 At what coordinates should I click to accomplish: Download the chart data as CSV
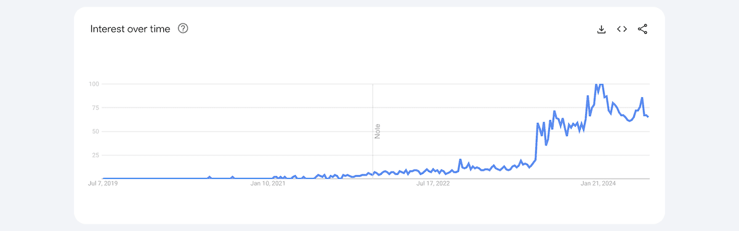point(602,29)
